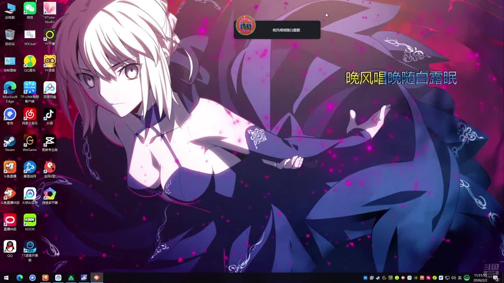Launch 斗鱼直播 from the desktop

pos(10,167)
